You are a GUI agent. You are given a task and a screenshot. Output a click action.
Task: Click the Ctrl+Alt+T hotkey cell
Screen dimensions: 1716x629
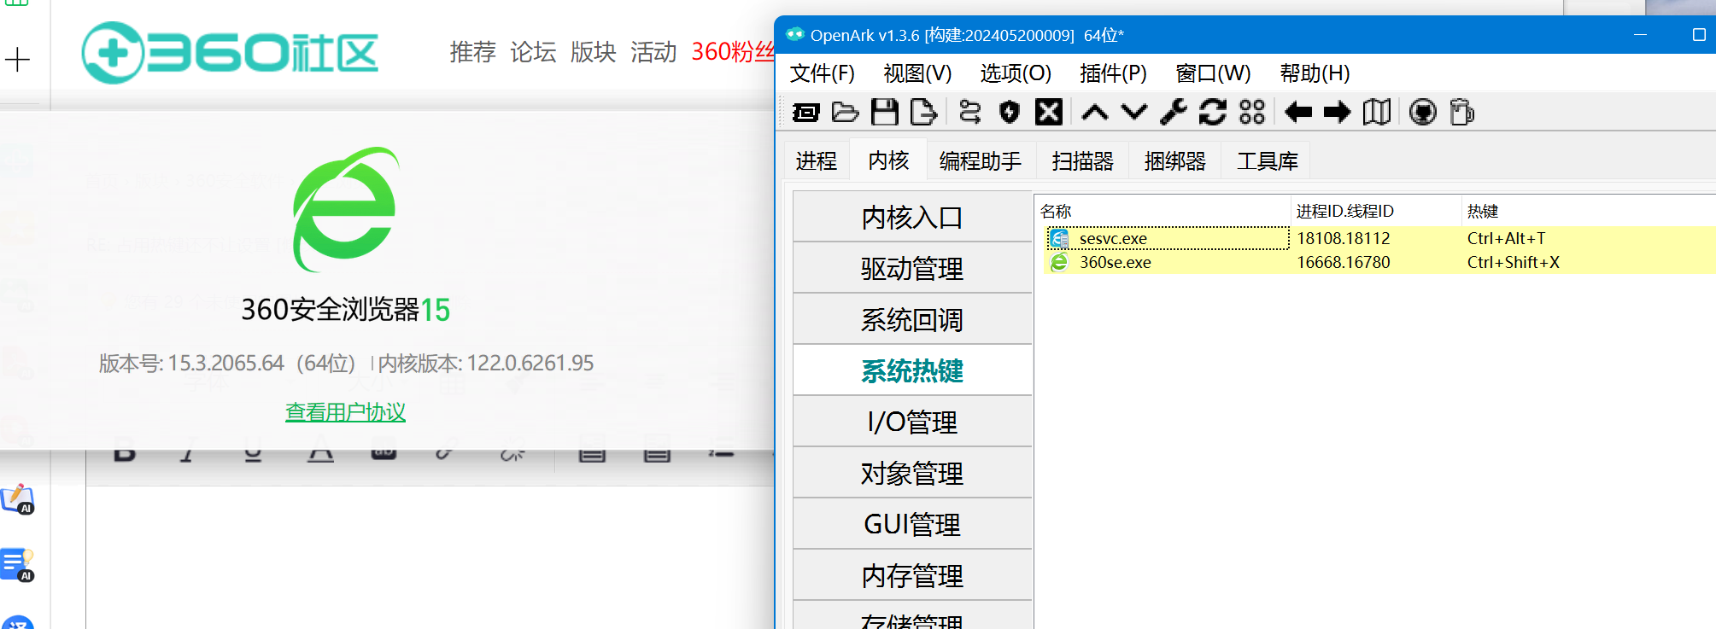[x=1506, y=238]
